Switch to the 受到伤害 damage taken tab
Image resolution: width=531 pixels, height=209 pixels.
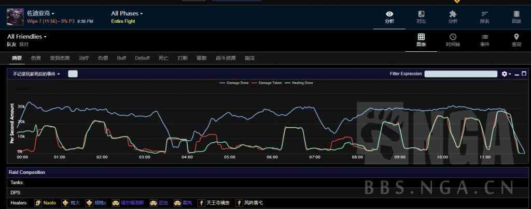[60, 58]
